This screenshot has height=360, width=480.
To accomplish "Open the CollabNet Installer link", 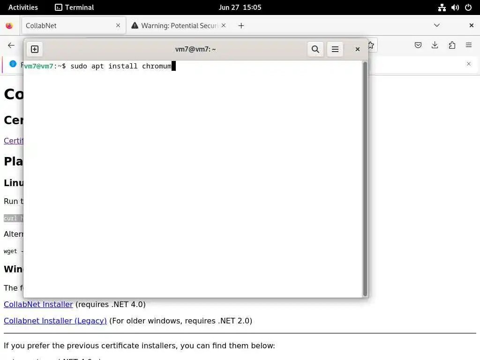I will click(38, 304).
